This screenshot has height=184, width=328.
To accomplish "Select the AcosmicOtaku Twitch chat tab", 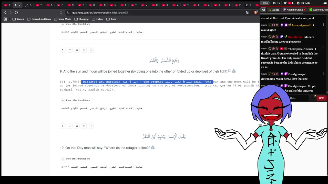I will (294, 10).
